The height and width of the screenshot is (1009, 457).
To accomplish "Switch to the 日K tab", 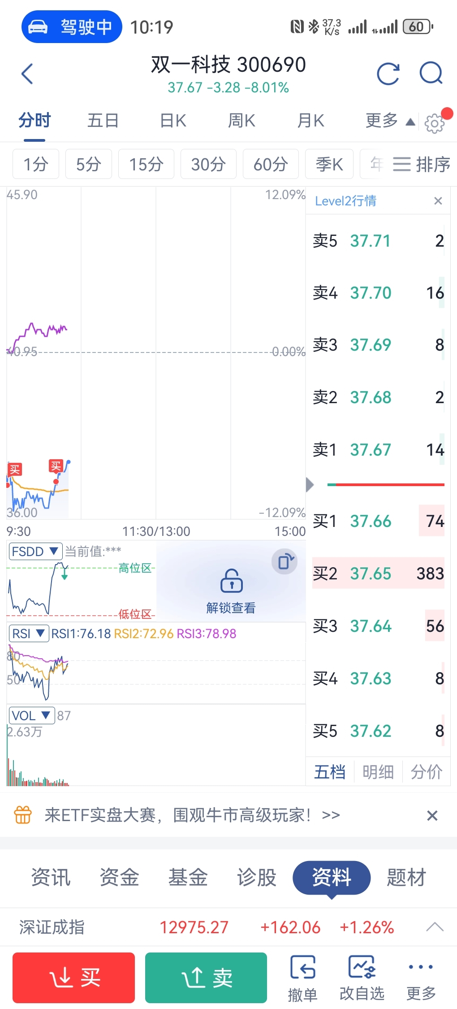I will click(173, 121).
